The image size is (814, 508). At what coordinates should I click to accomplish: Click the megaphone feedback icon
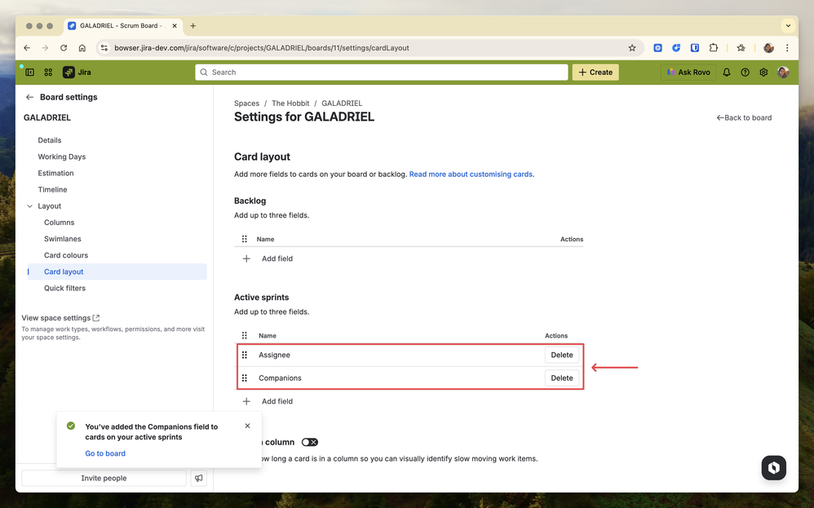pos(198,478)
